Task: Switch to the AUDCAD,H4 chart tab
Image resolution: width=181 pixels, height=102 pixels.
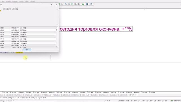Action: point(114,95)
